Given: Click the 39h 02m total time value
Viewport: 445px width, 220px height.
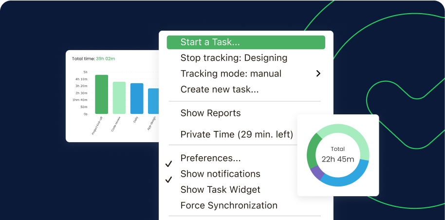Looking at the screenshot, I should click(x=105, y=59).
